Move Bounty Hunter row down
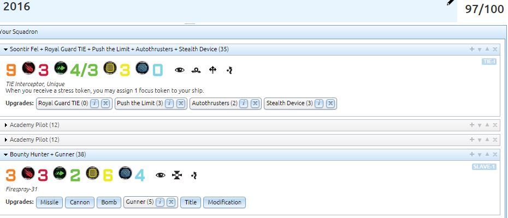 [x=480, y=155]
